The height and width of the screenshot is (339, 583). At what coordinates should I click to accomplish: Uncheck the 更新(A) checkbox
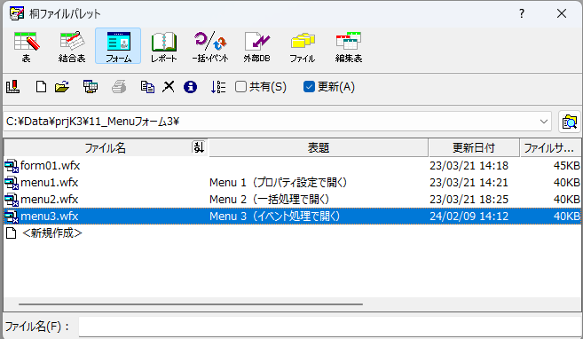coord(309,87)
